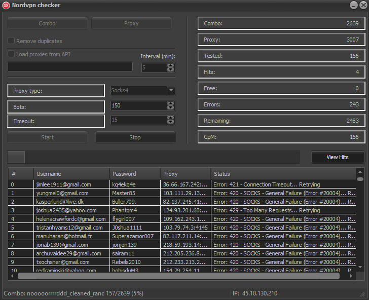Click the 'IP: 45.10.130.210' status bar entry
Image resolution: width=369 pixels, height=300 pixels.
coord(255,293)
